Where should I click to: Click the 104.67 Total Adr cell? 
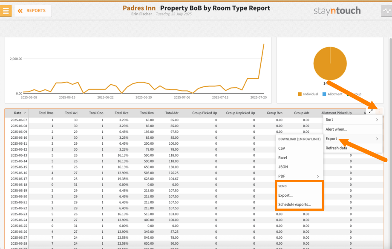(x=173, y=179)
